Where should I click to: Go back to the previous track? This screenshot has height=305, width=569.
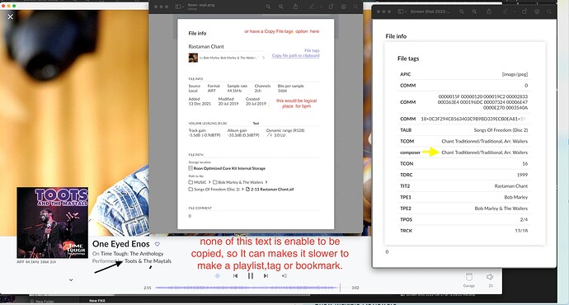(x=236, y=276)
